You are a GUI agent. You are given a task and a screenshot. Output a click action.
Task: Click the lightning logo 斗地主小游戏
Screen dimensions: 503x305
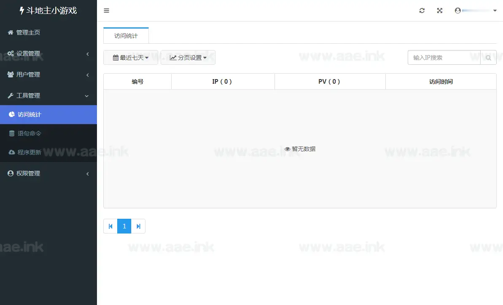point(48,11)
